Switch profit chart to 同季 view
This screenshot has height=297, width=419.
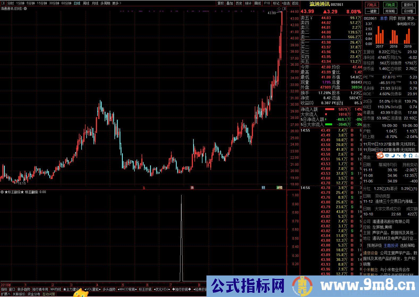point(393,18)
